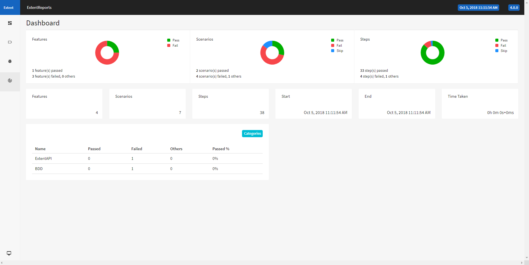Toggle the theme with the monitor icon
Viewport: 529px width, 265px height.
[9, 253]
